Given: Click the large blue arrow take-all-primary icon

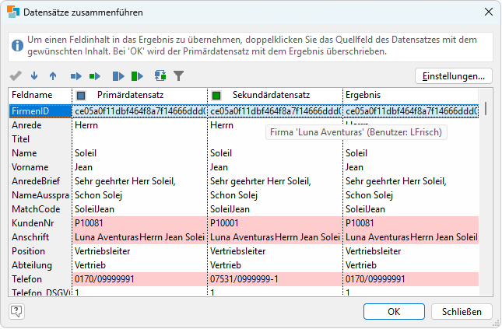Looking at the screenshot, I should point(118,76).
